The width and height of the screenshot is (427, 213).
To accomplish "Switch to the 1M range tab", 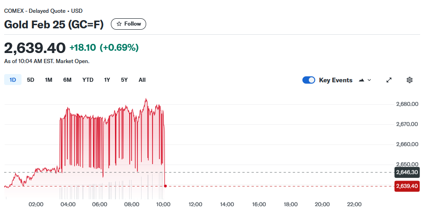I will click(x=49, y=80).
